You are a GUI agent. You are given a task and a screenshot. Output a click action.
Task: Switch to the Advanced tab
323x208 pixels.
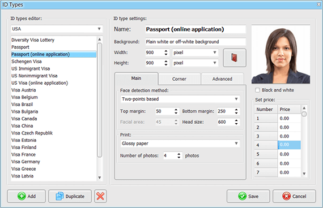tap(222, 79)
